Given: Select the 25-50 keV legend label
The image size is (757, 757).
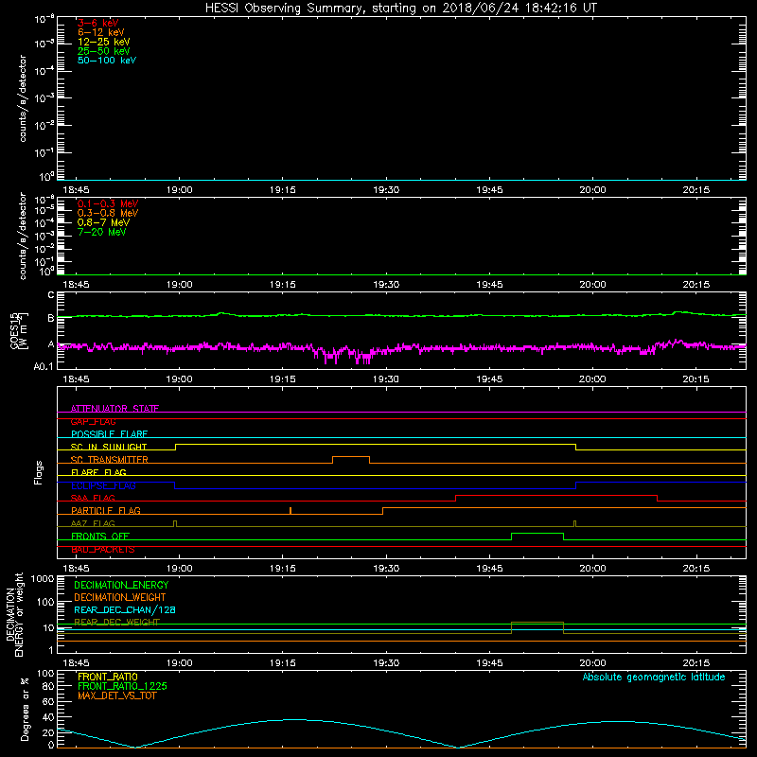Looking at the screenshot, I should tap(103, 51).
